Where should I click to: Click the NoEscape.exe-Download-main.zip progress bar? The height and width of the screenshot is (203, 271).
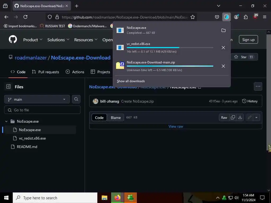pyautogui.click(x=170, y=66)
